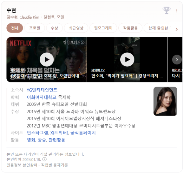Expand more tabs with the right chevron

click(x=177, y=29)
